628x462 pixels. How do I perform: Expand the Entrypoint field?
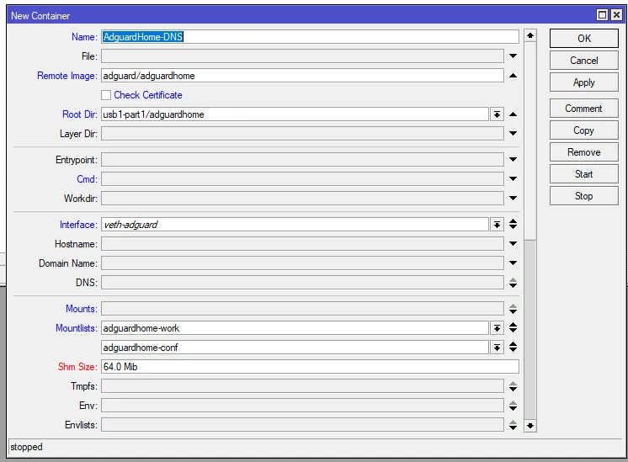pyautogui.click(x=513, y=159)
